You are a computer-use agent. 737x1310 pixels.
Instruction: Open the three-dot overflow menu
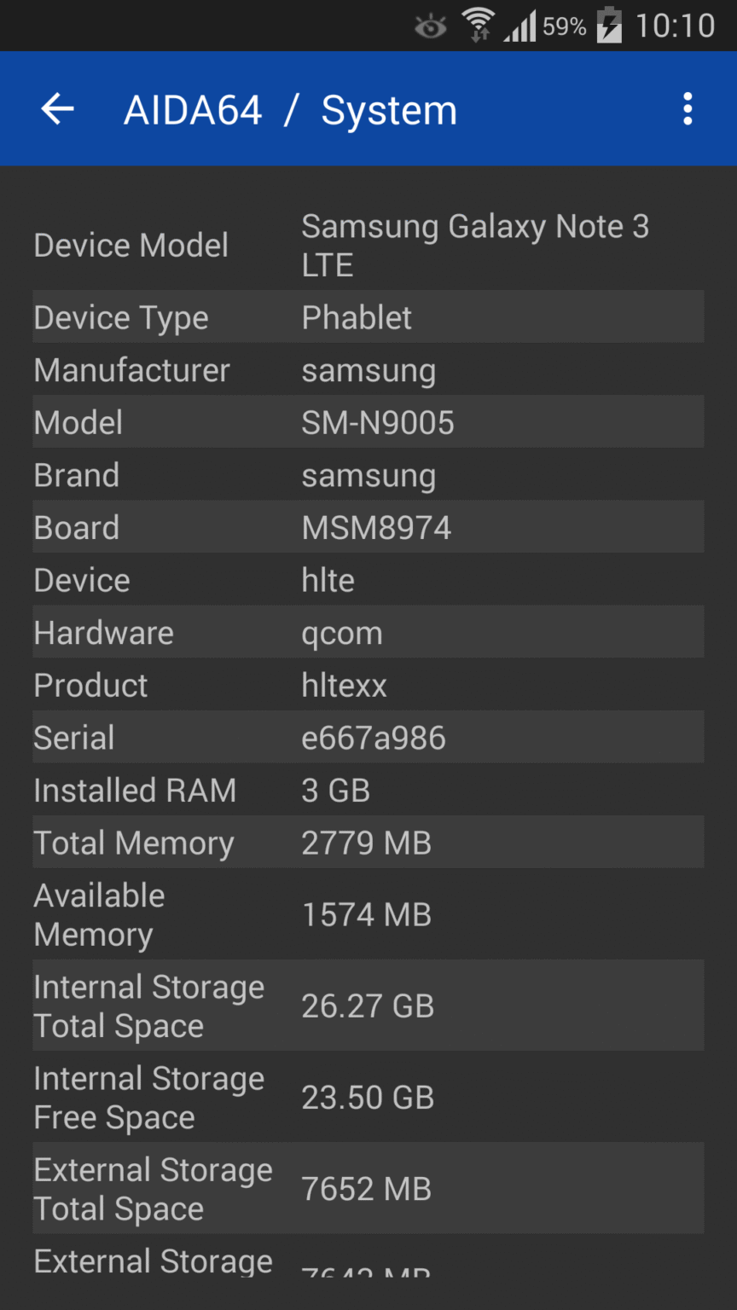point(688,108)
